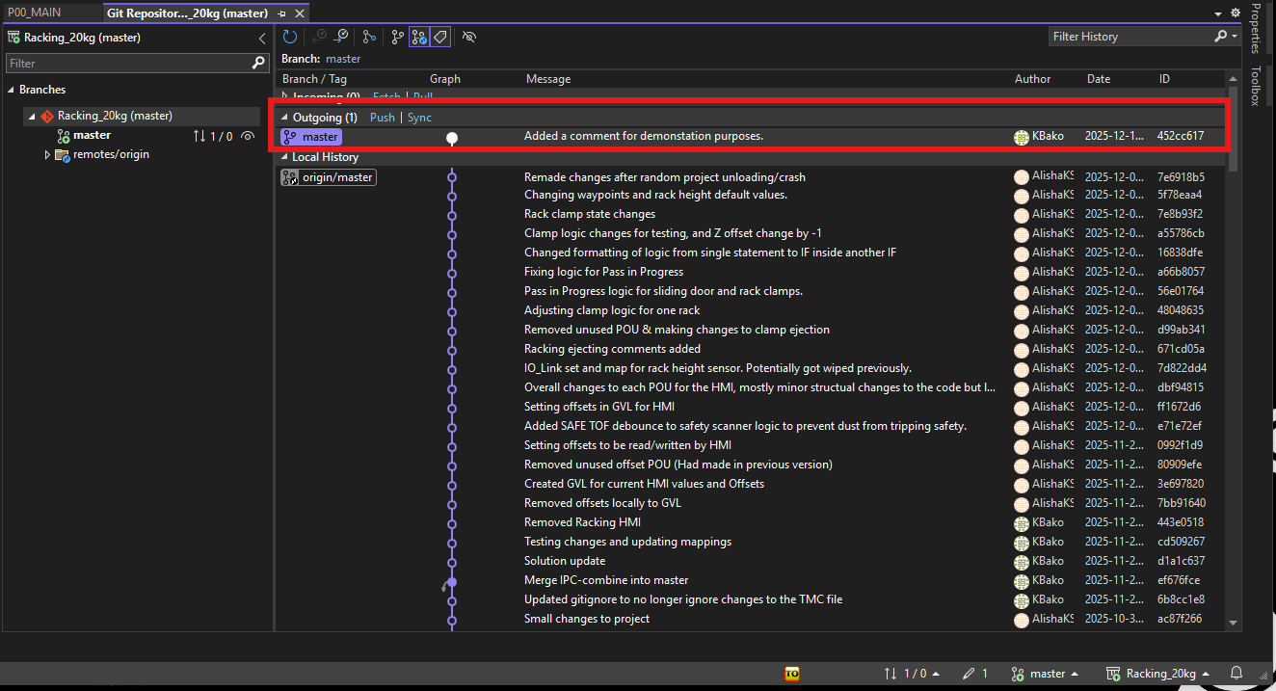This screenshot has height=691, width=1276.
Task: Collapse the Outgoing (1) section
Action: [284, 118]
